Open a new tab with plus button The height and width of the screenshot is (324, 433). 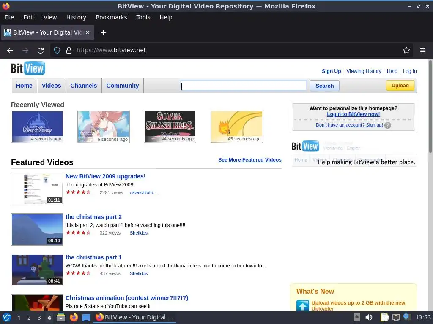tap(103, 33)
